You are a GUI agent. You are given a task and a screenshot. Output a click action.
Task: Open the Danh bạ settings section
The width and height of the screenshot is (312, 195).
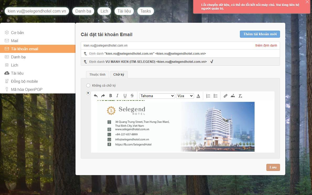[38, 57]
